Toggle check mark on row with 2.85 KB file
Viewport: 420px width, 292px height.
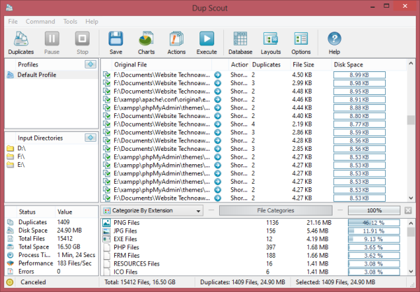106,149
